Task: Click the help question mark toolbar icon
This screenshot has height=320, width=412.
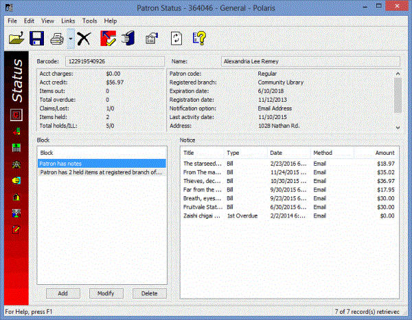Action: 199,39
